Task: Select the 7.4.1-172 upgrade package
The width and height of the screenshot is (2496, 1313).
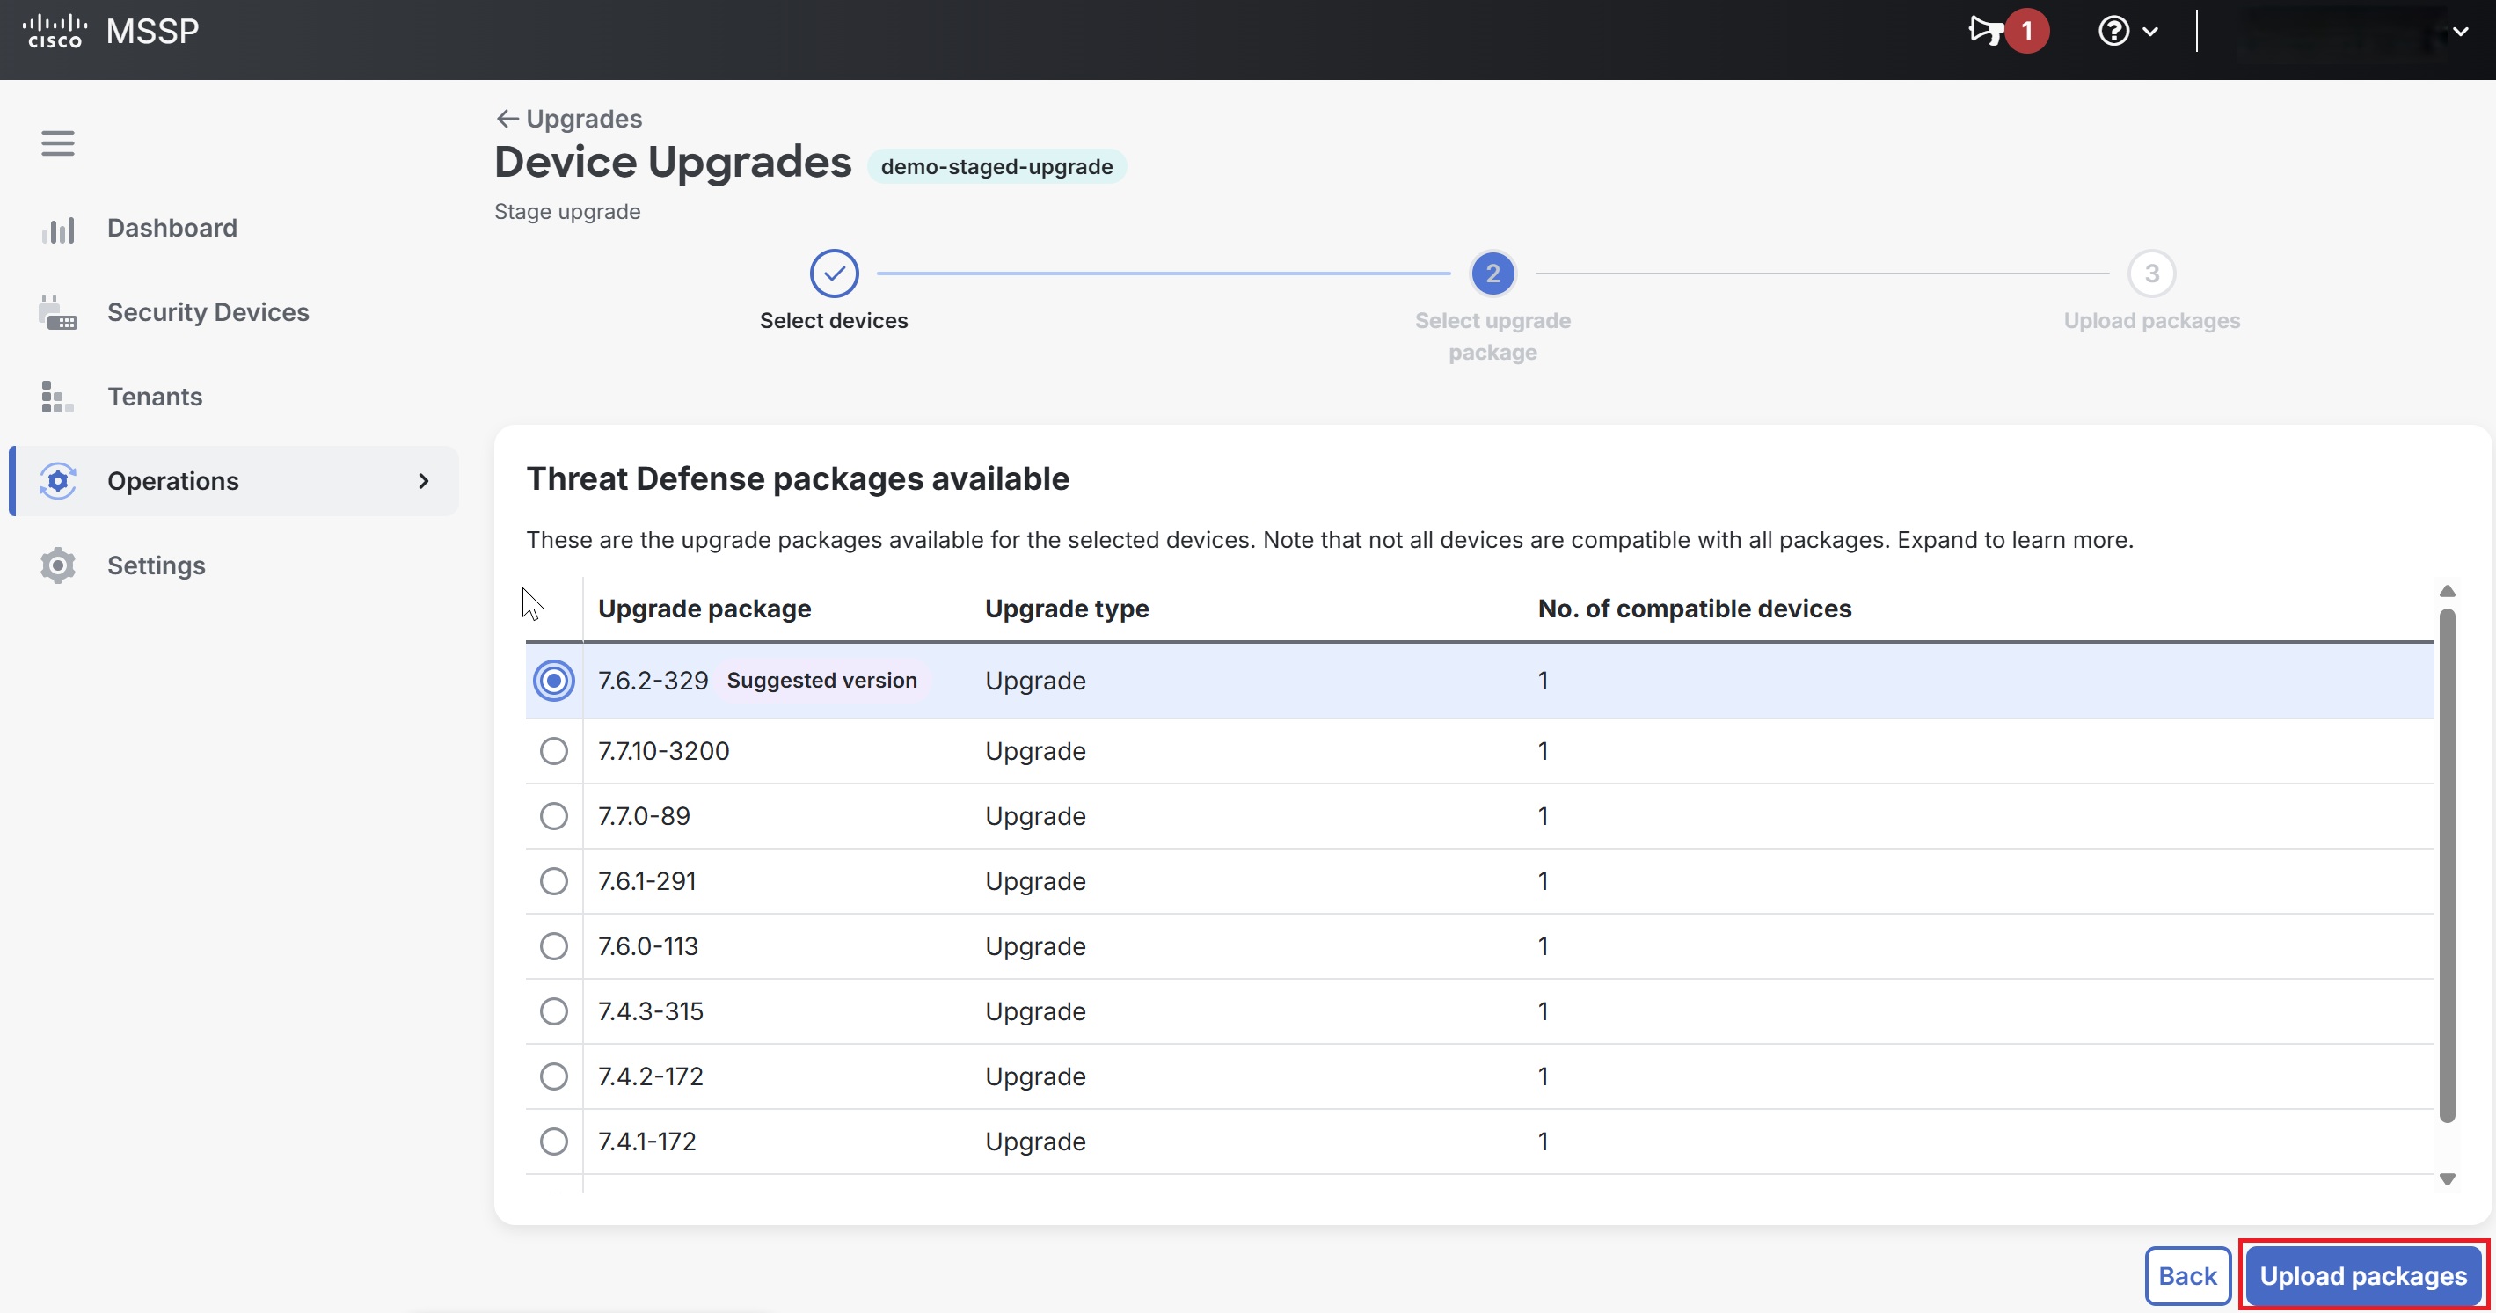Action: [x=553, y=1142]
